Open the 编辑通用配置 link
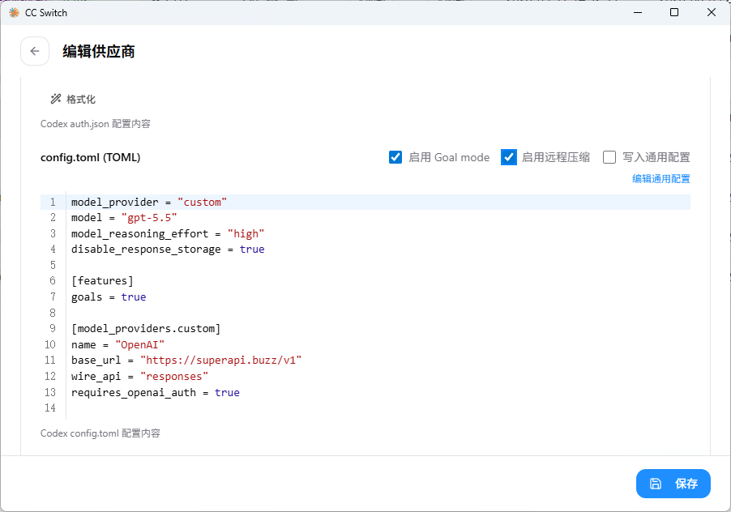731x512 pixels. [661, 179]
